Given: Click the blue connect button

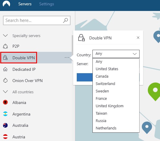Looking at the screenshot, I should (84, 77).
